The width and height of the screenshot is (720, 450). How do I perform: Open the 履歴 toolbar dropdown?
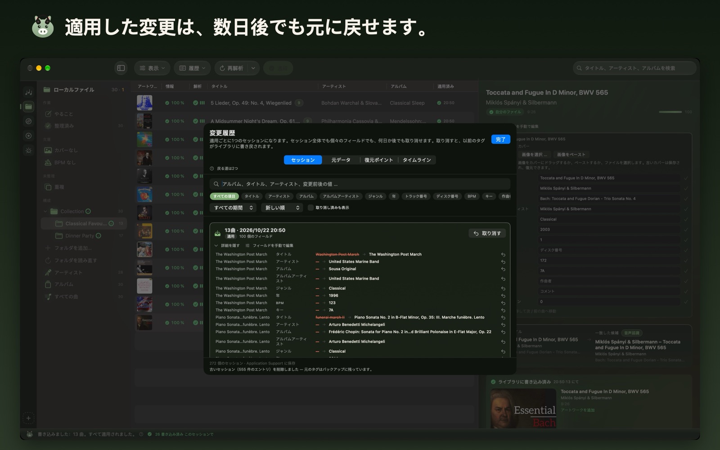pos(192,68)
